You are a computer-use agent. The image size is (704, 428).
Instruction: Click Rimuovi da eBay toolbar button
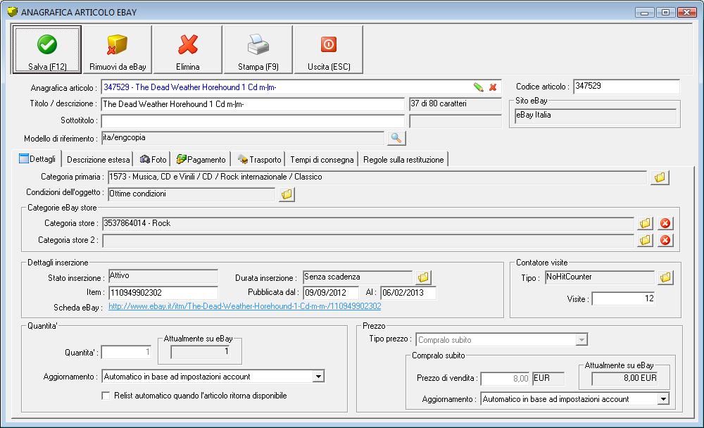point(118,49)
